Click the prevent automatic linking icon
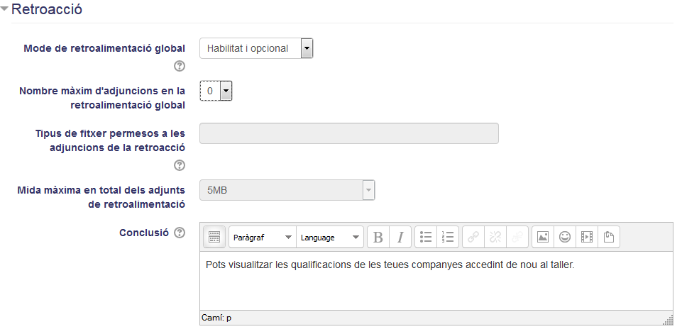Viewport: 682px width, 334px height. click(517, 237)
